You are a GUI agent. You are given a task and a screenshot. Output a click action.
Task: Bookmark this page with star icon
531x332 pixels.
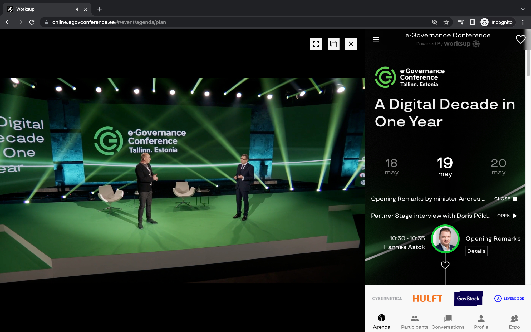[446, 22]
